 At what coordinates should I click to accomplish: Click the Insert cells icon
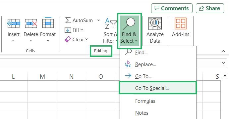(x=14, y=23)
